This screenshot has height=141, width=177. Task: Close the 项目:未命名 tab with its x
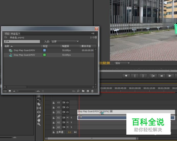[19, 34]
